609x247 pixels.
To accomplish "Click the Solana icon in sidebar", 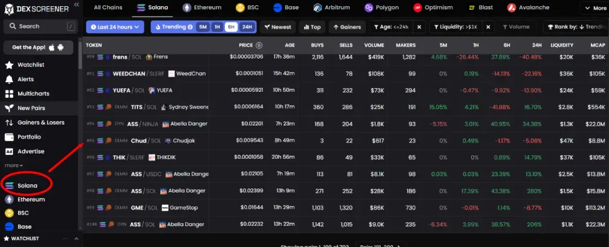I will 9,186.
